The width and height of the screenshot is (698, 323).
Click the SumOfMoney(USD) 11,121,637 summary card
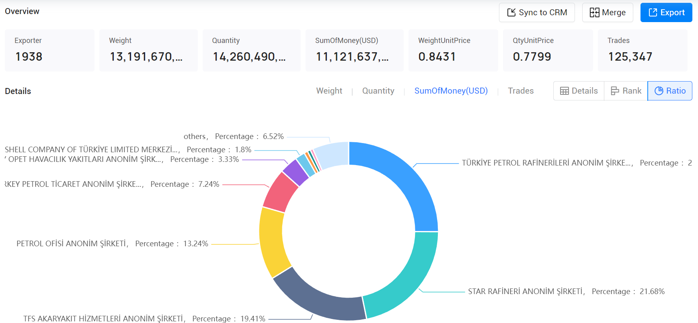click(355, 50)
